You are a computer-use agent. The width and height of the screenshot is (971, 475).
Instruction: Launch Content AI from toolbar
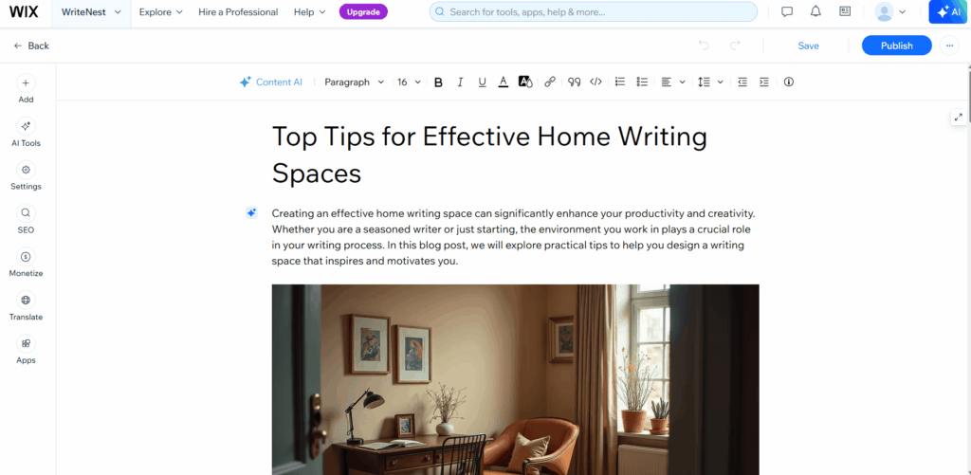coord(271,82)
